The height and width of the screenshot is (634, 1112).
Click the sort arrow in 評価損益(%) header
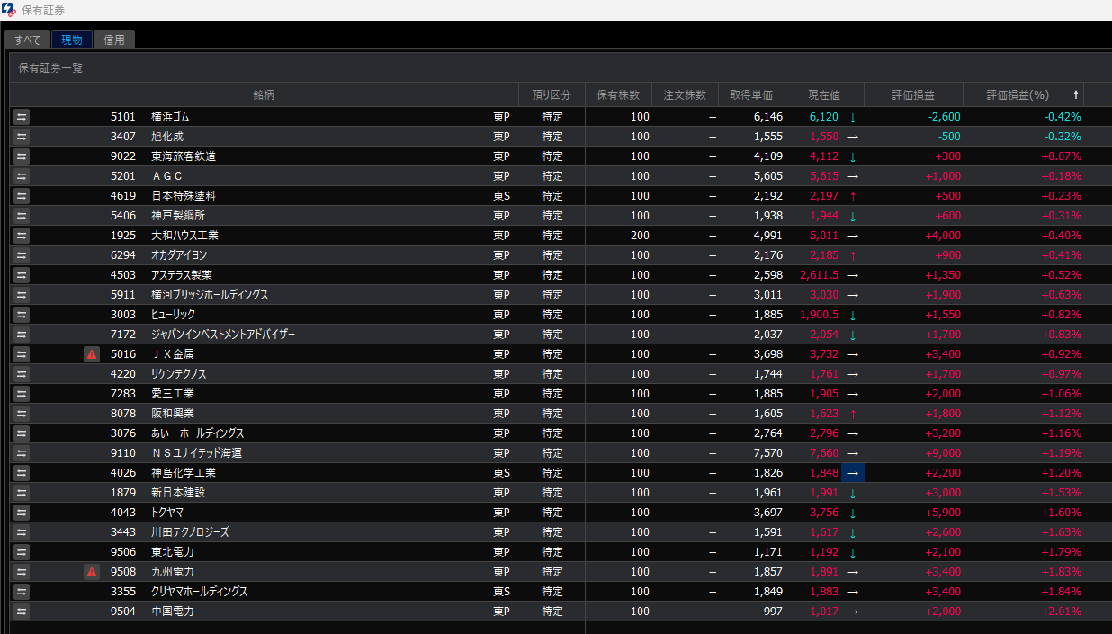point(1075,95)
